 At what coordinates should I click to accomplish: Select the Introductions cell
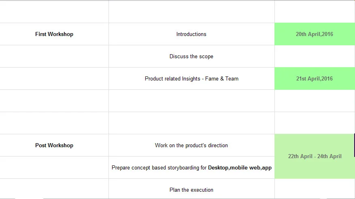(191, 34)
